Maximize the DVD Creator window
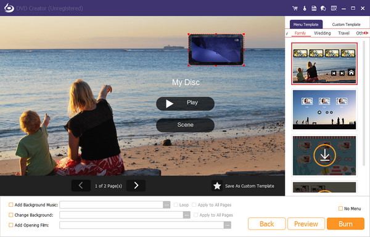Image resolution: width=370 pixels, height=237 pixels. tap(353, 8)
